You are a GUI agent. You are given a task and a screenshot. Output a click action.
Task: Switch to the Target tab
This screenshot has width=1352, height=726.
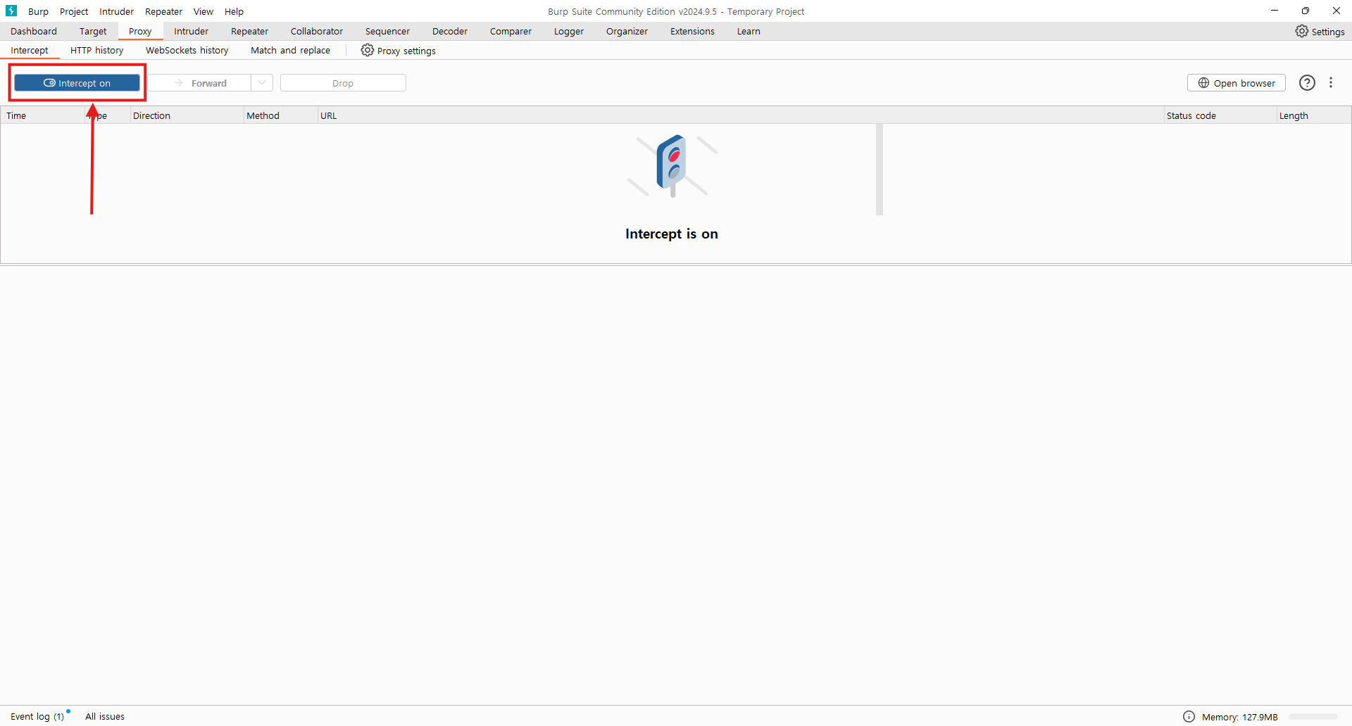coord(93,31)
